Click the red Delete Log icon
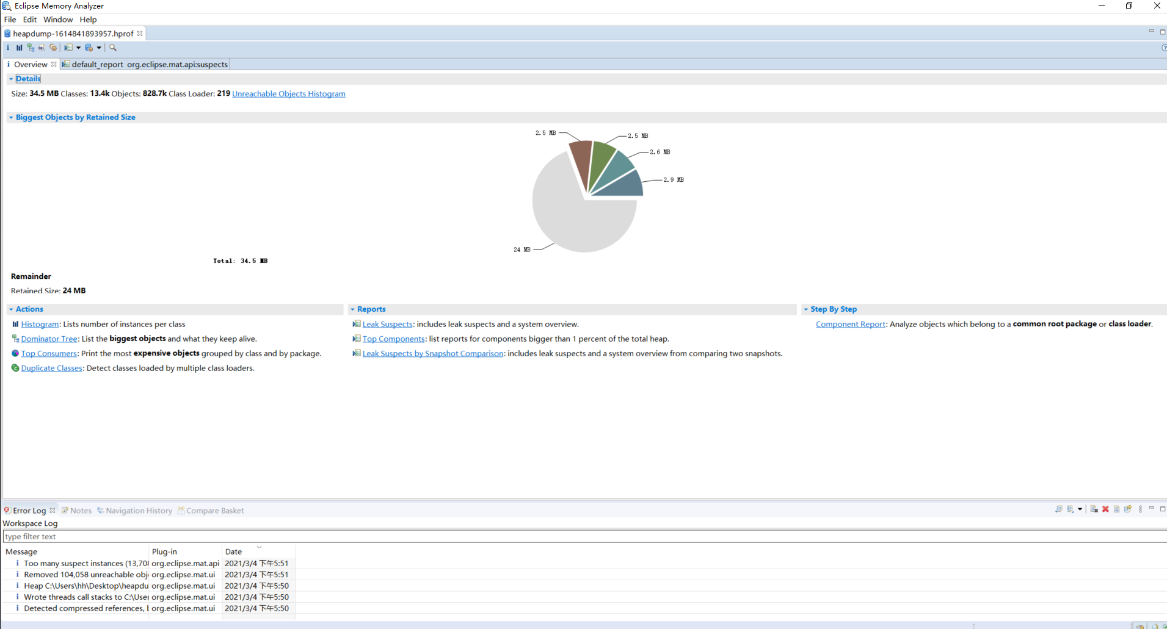 (x=1105, y=509)
